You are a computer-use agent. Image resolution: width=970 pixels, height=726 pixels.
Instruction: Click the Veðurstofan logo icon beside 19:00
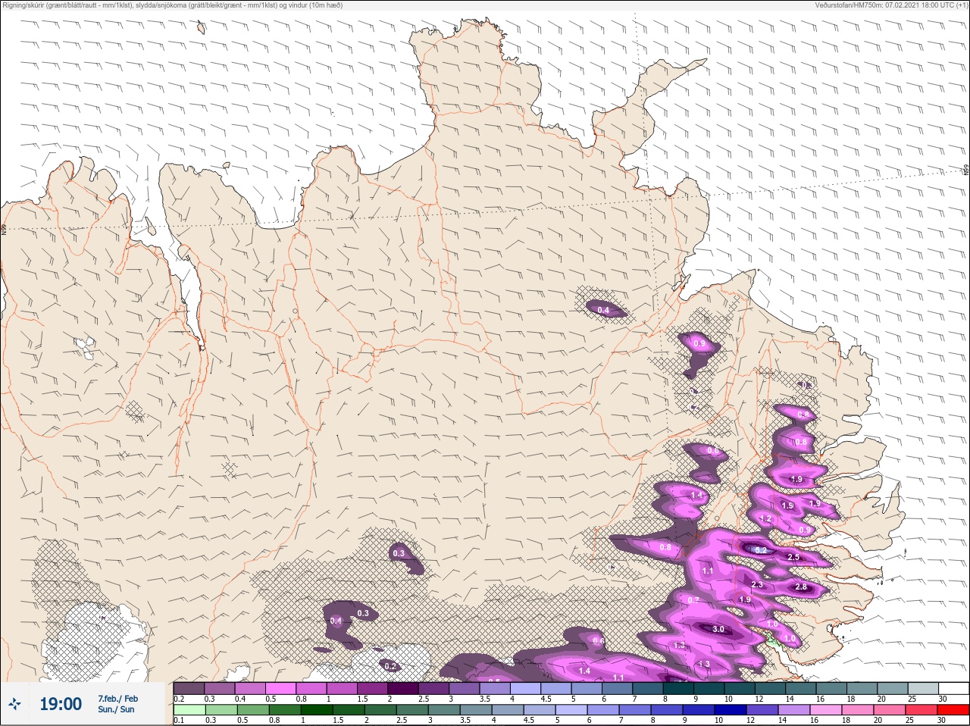pos(14,705)
